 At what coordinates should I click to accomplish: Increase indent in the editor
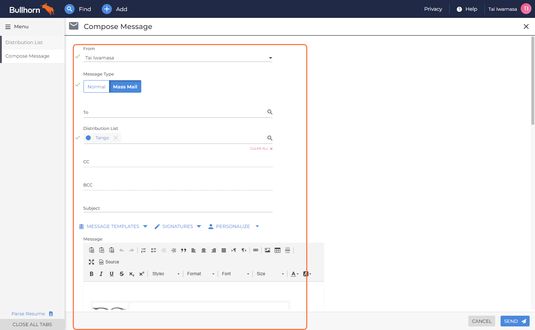[x=174, y=250]
